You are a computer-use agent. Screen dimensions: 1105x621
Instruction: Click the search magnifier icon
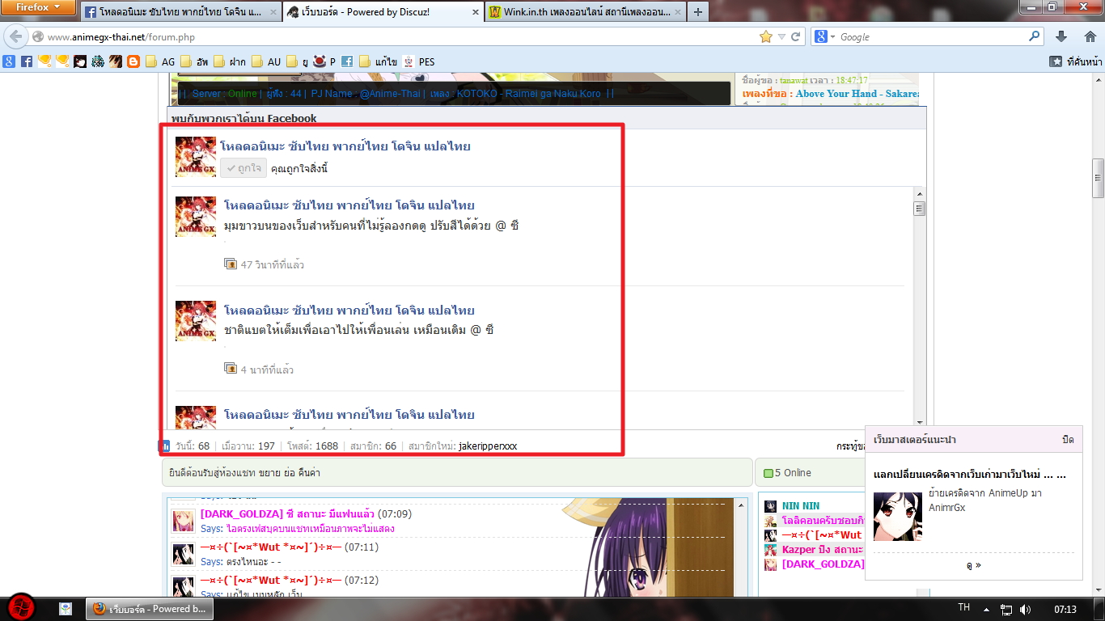click(1035, 36)
